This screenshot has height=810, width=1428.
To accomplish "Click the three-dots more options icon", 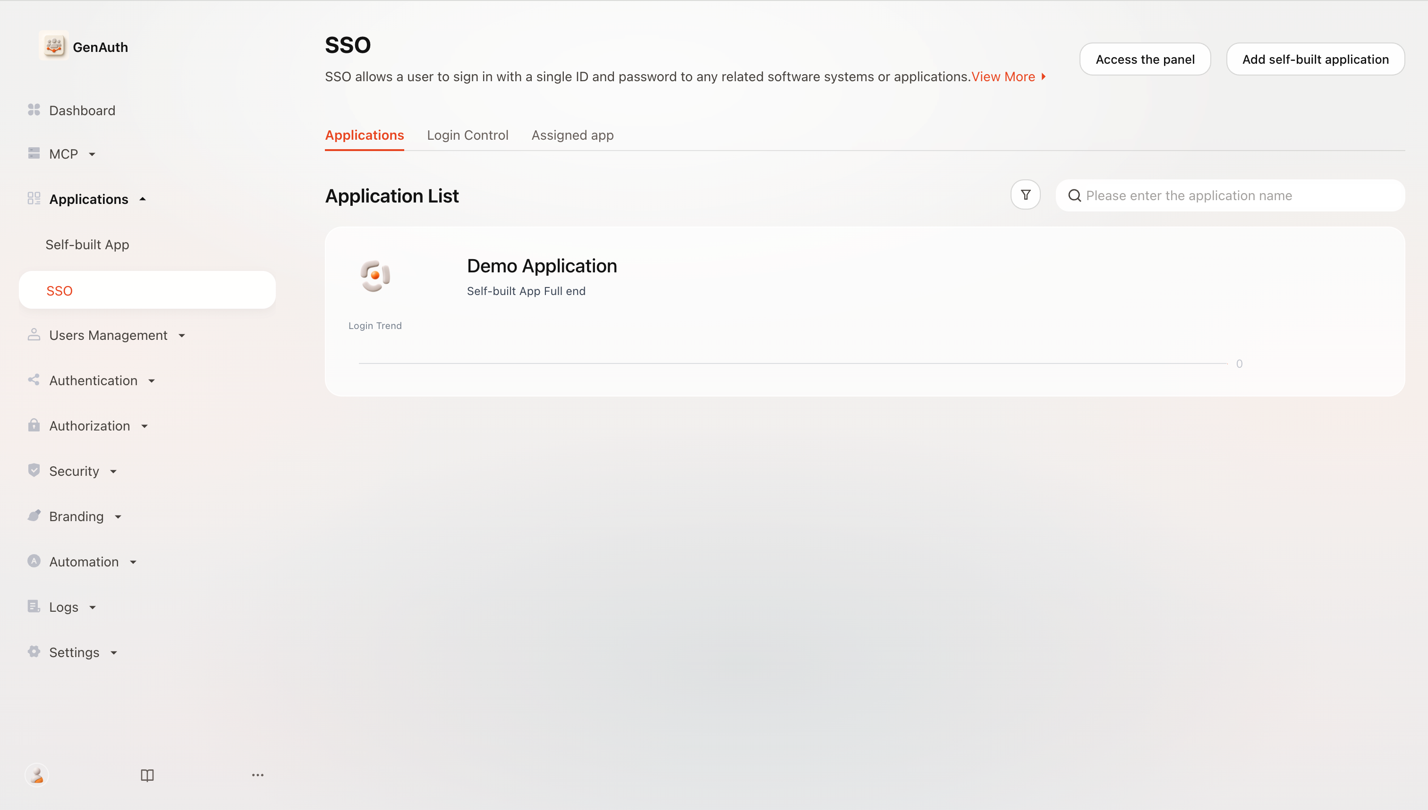I will point(258,775).
